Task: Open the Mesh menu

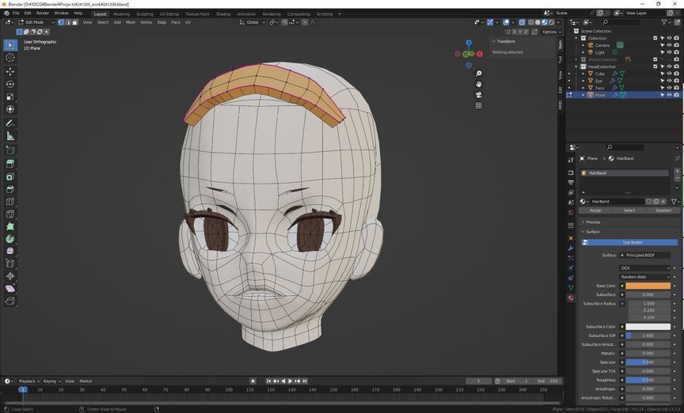Action: pyautogui.click(x=130, y=22)
